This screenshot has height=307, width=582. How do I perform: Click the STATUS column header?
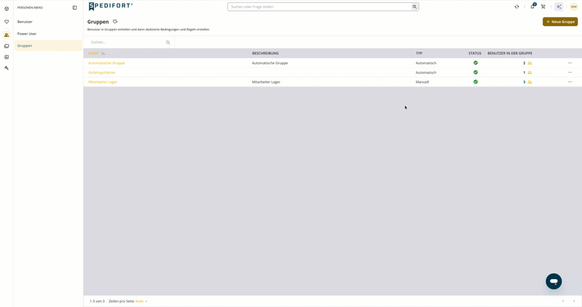pos(475,53)
